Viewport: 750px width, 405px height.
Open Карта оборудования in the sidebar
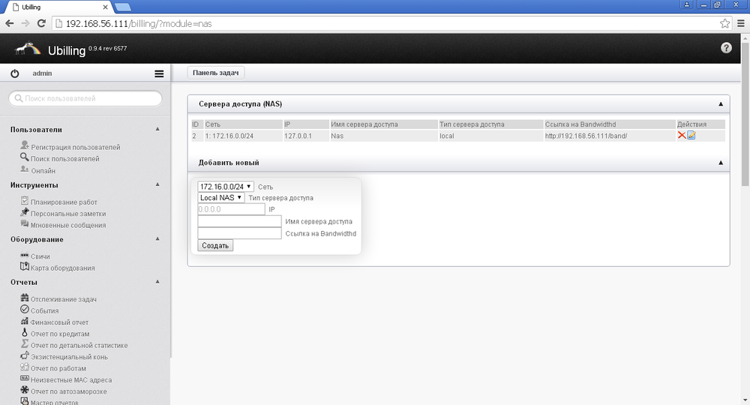coord(62,268)
